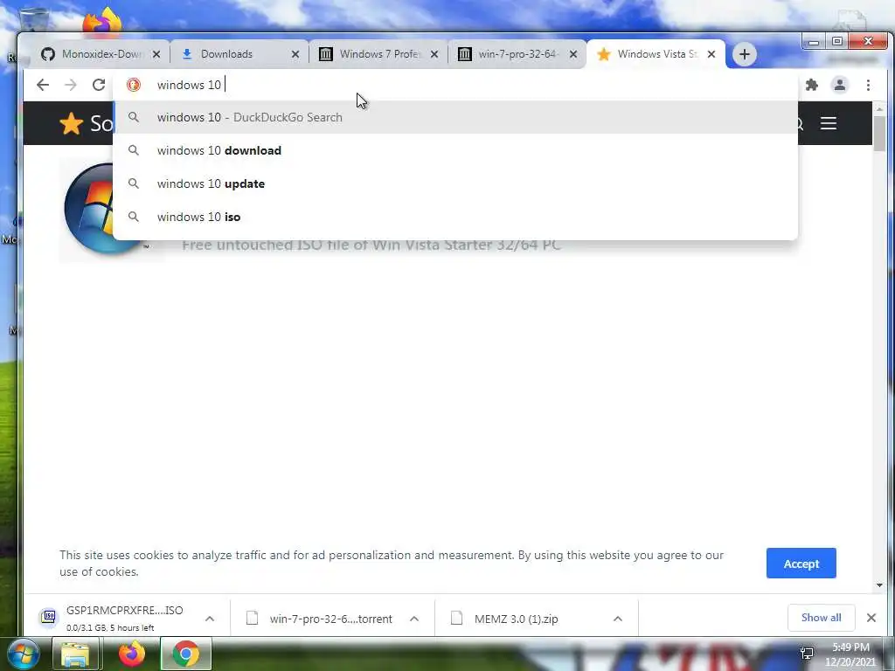The height and width of the screenshot is (671, 895).
Task: Click the Windows Vista orb image
Action: (88, 208)
